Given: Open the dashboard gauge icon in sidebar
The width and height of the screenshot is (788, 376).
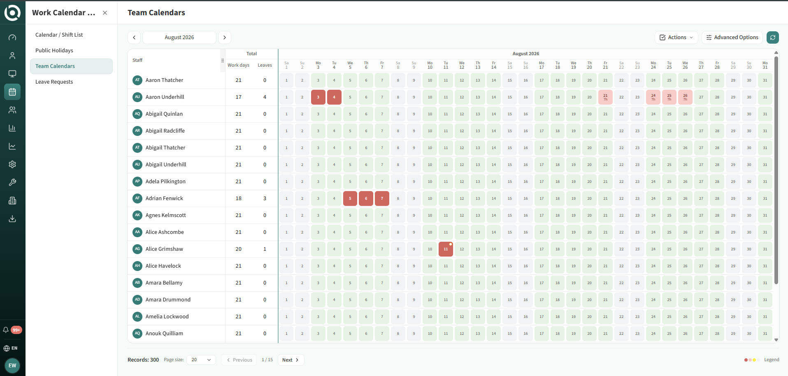Looking at the screenshot, I should (12, 37).
